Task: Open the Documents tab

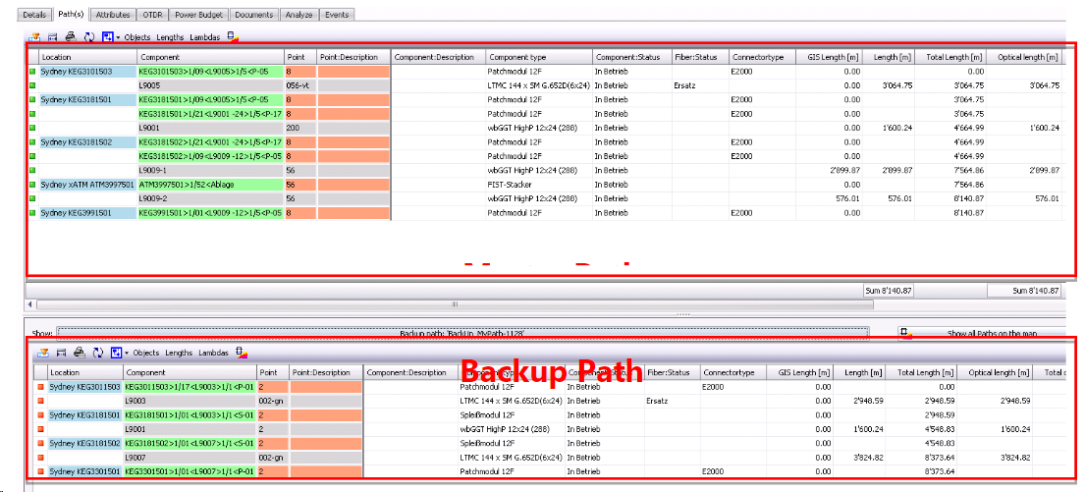Action: (254, 14)
